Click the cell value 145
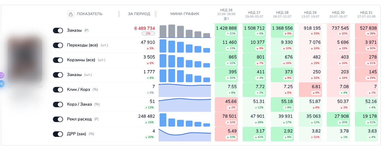The height and width of the screenshot is (148, 383). (373, 72)
